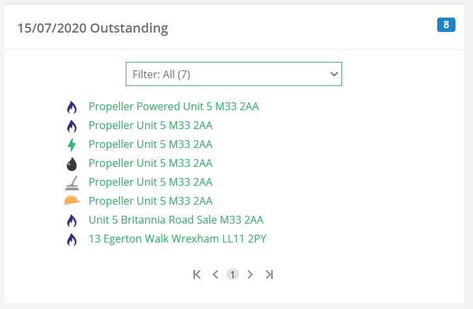Image resolution: width=473 pixels, height=309 pixels.
Task: Click the green lightning bolt electricity icon
Action: 72,145
